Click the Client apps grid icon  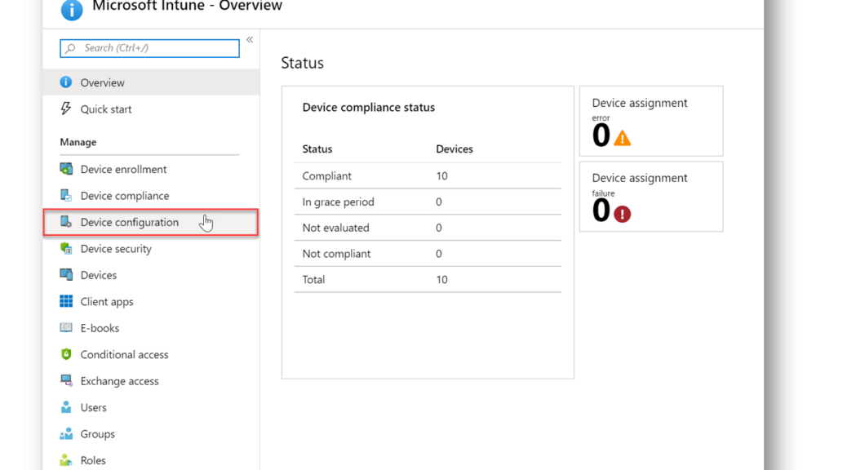[66, 301]
